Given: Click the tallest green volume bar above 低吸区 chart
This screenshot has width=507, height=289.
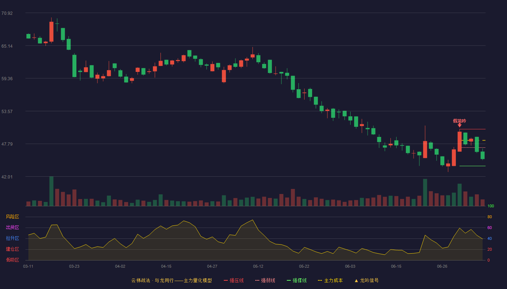Looking at the screenshot, I should pyautogui.click(x=51, y=191).
